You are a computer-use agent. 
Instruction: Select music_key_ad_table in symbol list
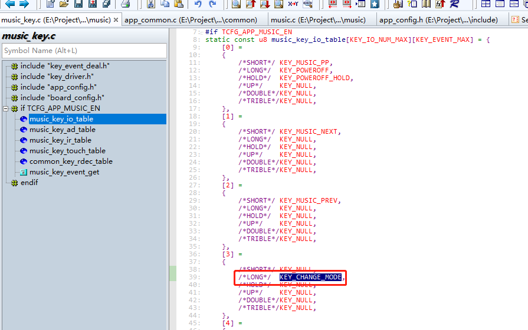tap(63, 130)
